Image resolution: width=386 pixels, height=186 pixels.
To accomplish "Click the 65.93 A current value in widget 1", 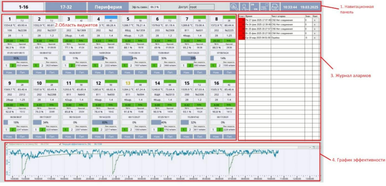I will point(23,25).
